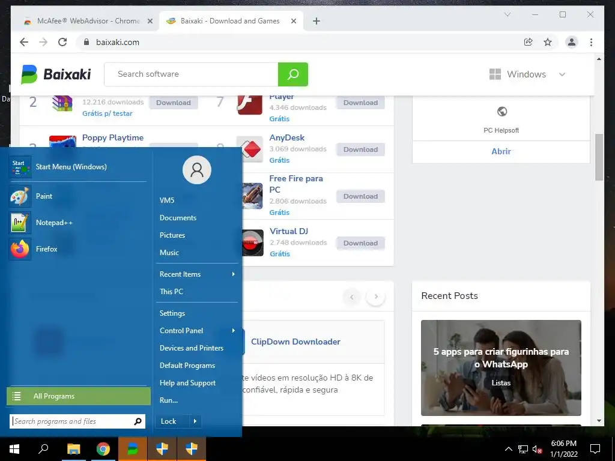Viewport: 615px width, 461px height.
Task: Click the magnifier icon in programs search box
Action: tap(138, 421)
